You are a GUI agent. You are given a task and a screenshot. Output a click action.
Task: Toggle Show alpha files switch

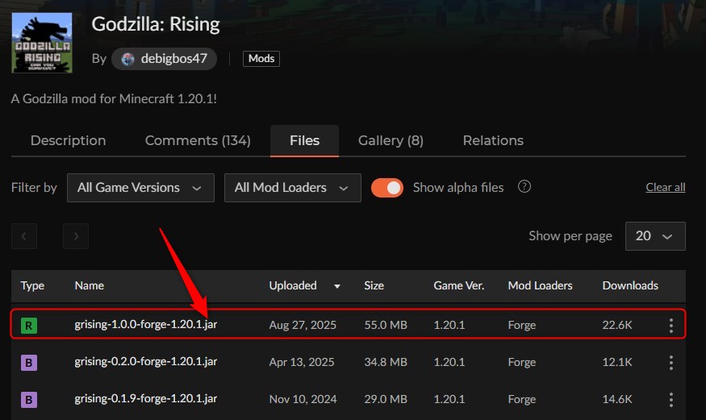[x=387, y=188]
